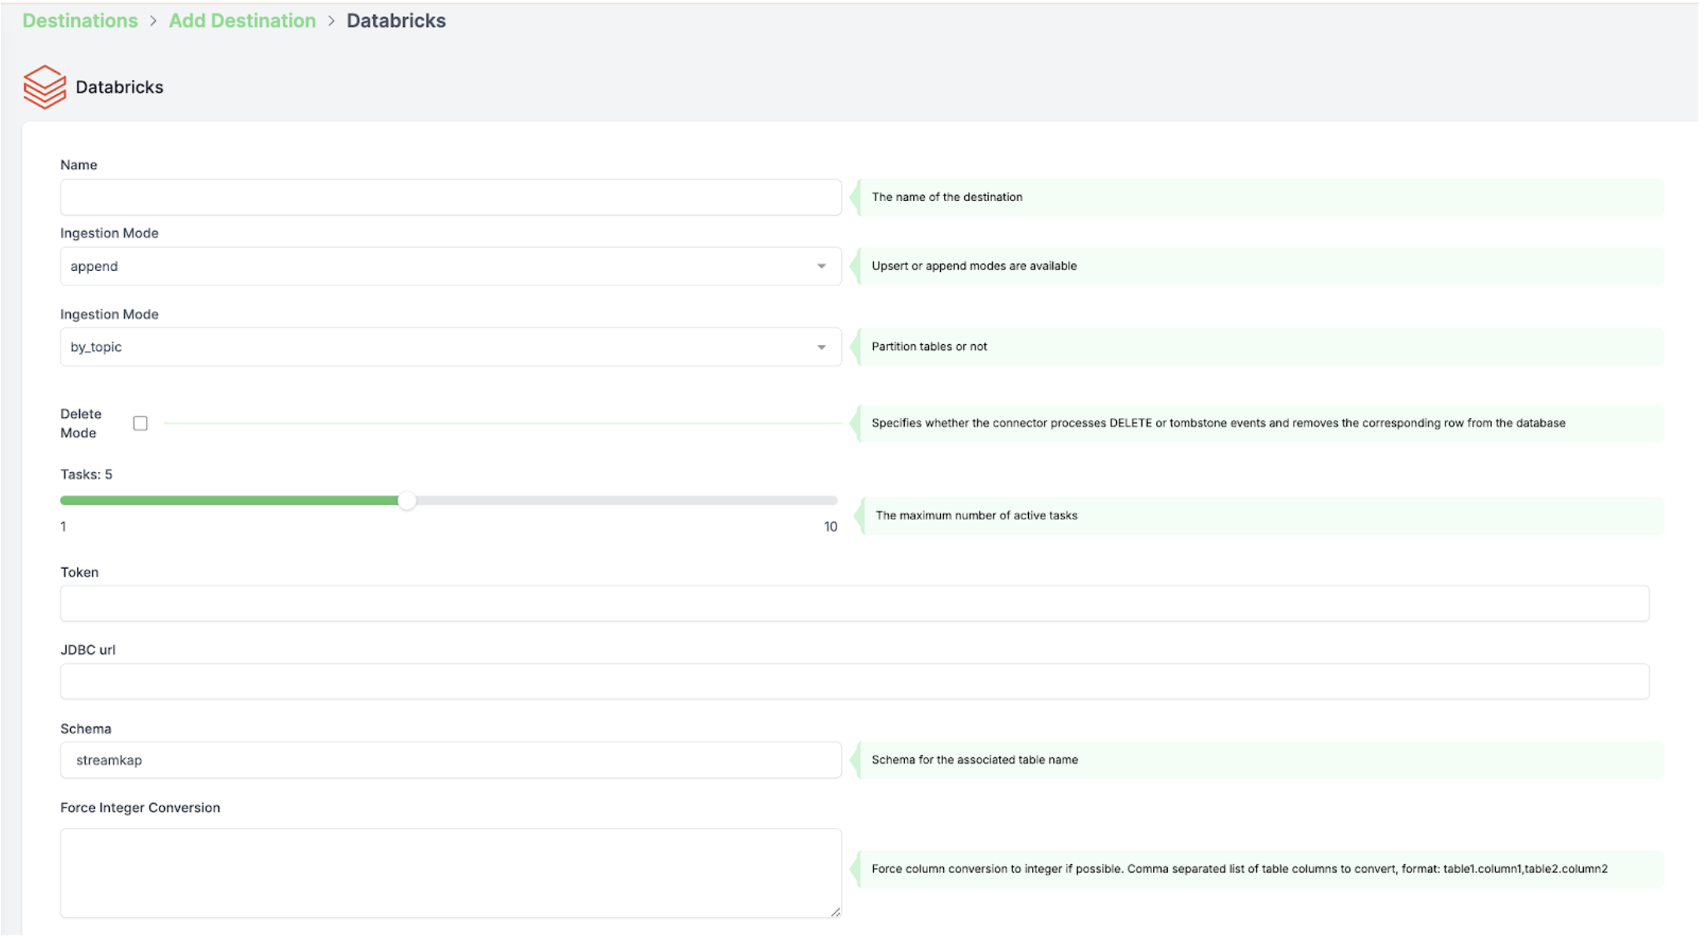
Task: Click the Force Integer Conversion resize handle
Action: pyautogui.click(x=835, y=912)
